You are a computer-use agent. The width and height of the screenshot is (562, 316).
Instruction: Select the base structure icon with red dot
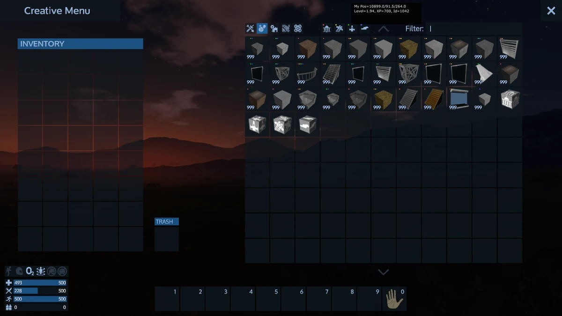click(x=326, y=29)
